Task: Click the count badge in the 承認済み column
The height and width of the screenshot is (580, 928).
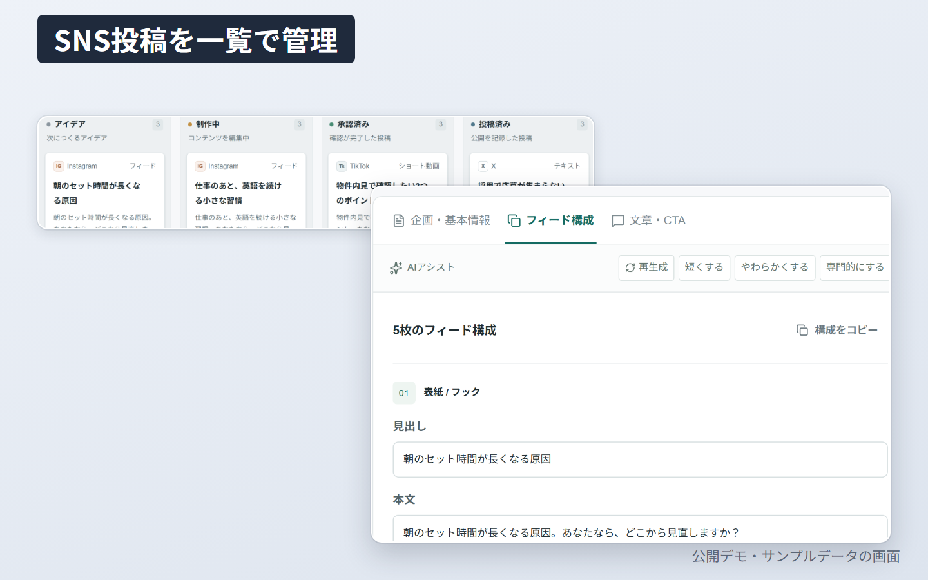Action: point(441,124)
